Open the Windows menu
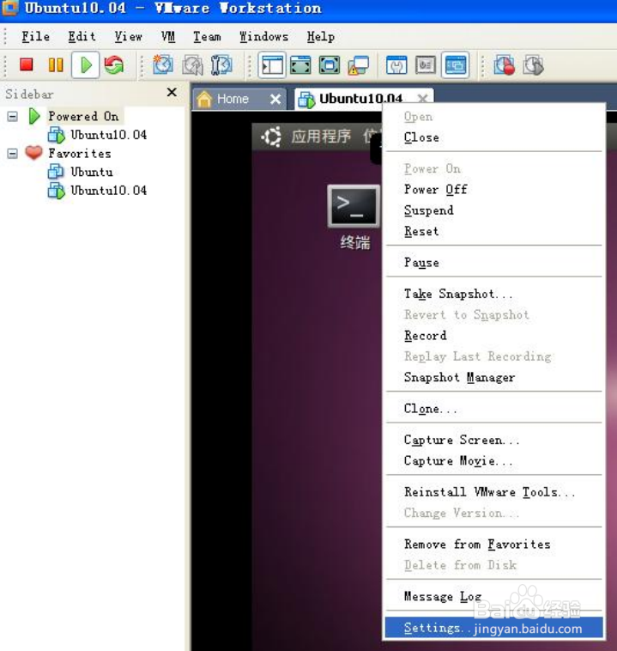Image resolution: width=617 pixels, height=651 pixels. pos(264,37)
